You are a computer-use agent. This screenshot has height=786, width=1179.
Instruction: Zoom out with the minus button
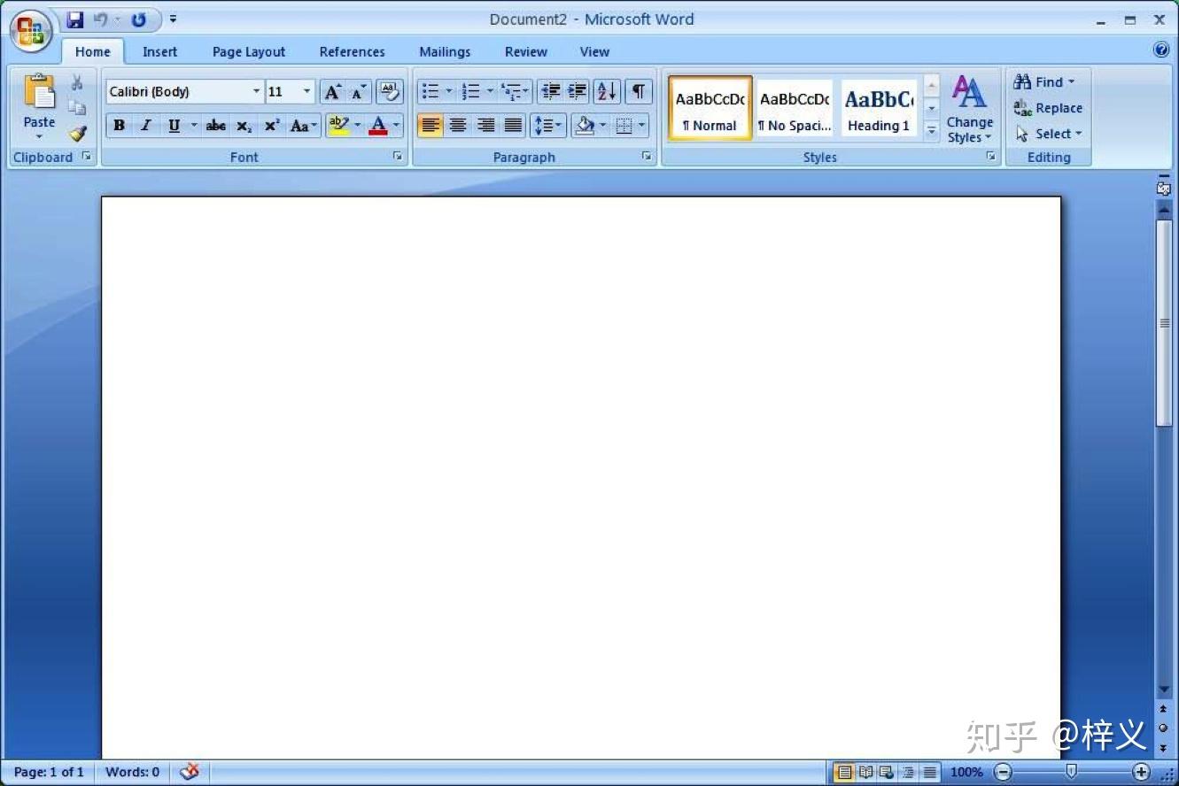pyautogui.click(x=1003, y=772)
